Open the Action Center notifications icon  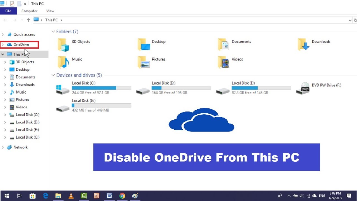349,196
